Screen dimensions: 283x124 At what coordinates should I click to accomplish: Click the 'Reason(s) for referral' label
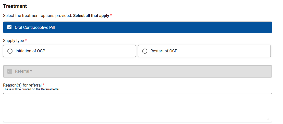22,85
